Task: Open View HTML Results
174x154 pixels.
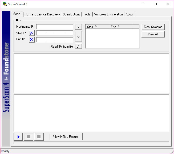Action: coord(66,137)
